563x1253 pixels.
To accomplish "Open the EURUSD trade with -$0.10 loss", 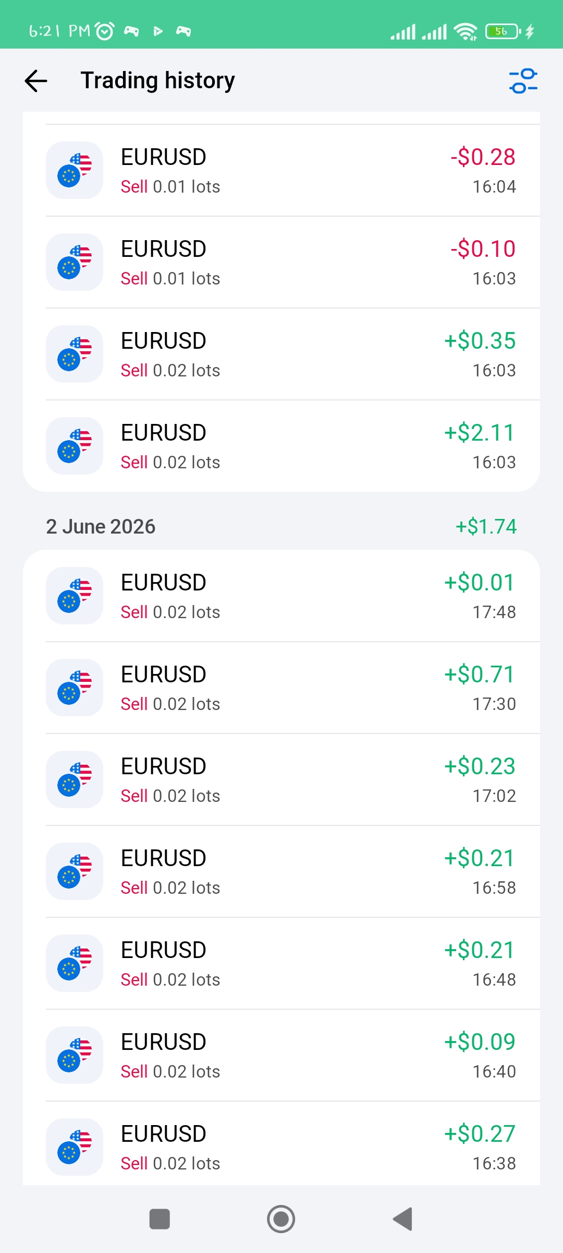I will coord(281,262).
